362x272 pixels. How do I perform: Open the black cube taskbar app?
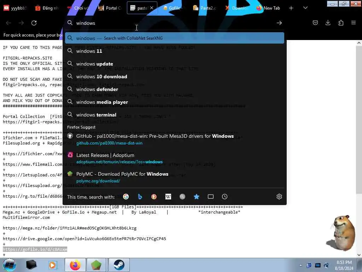coord(31,265)
